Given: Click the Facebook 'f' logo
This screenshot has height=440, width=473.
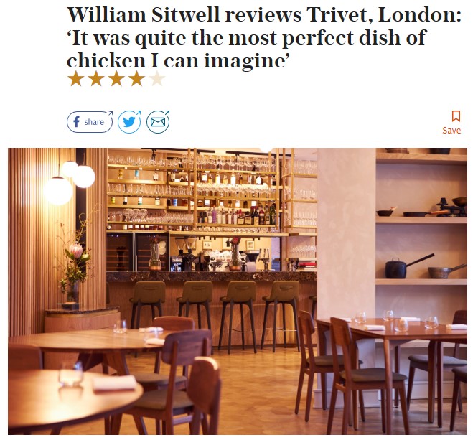Looking at the screenshot, I should 76,122.
